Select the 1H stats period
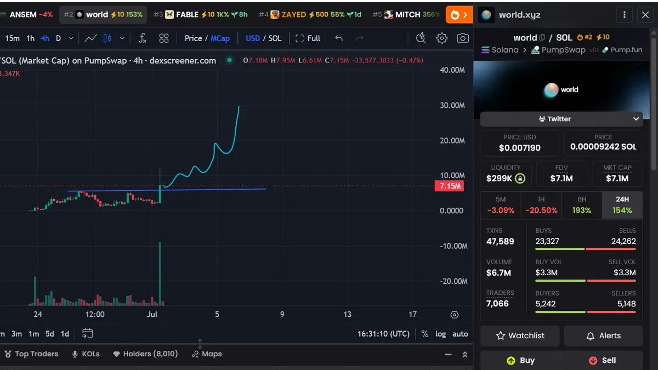Viewport: 658px width, 370px height. 541,205
